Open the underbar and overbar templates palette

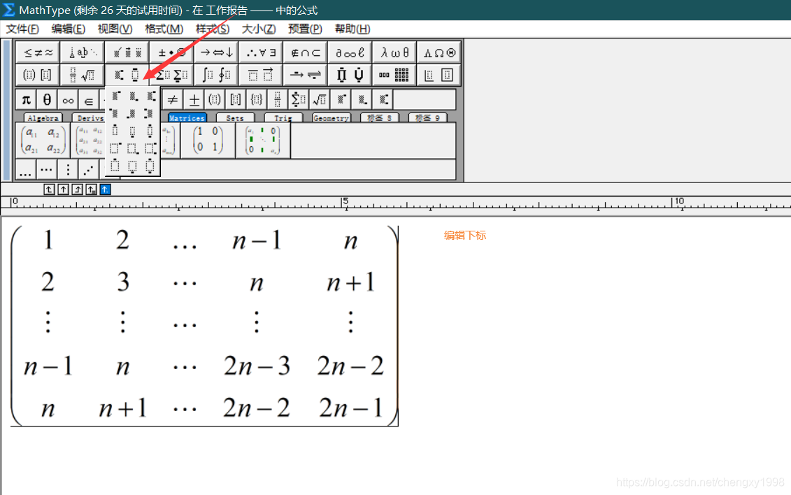260,75
